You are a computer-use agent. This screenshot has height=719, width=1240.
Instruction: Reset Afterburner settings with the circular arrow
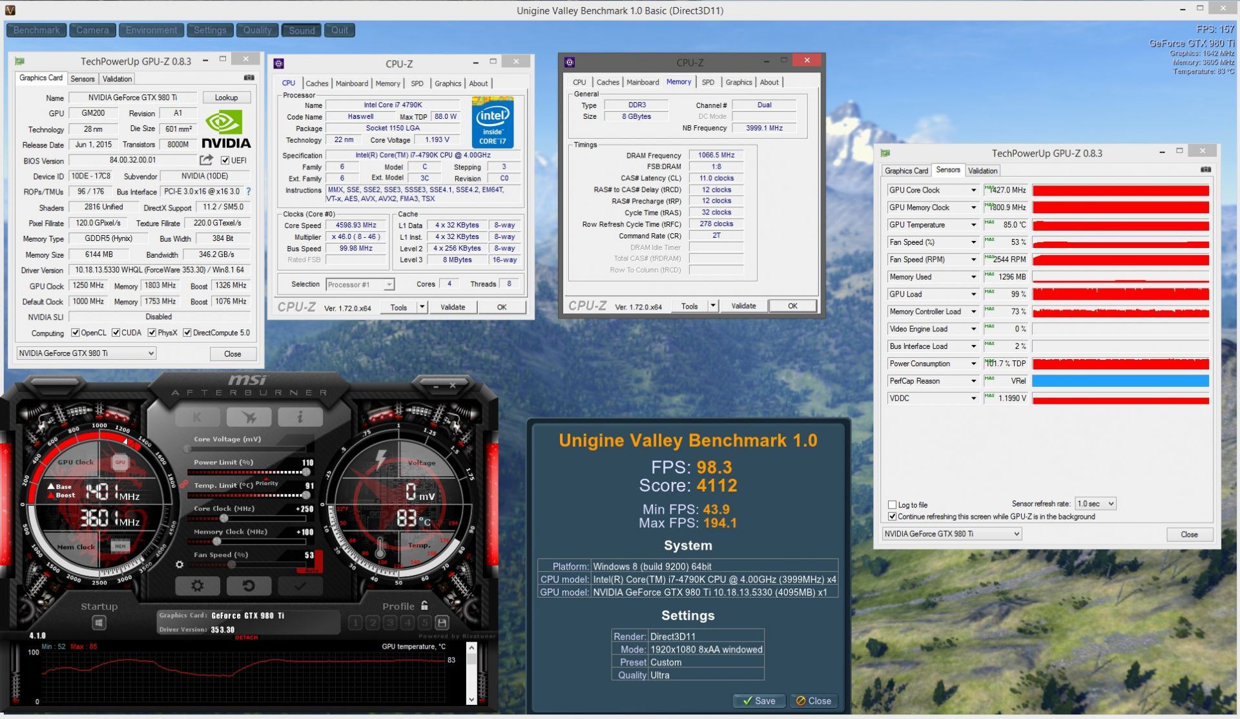pyautogui.click(x=249, y=586)
